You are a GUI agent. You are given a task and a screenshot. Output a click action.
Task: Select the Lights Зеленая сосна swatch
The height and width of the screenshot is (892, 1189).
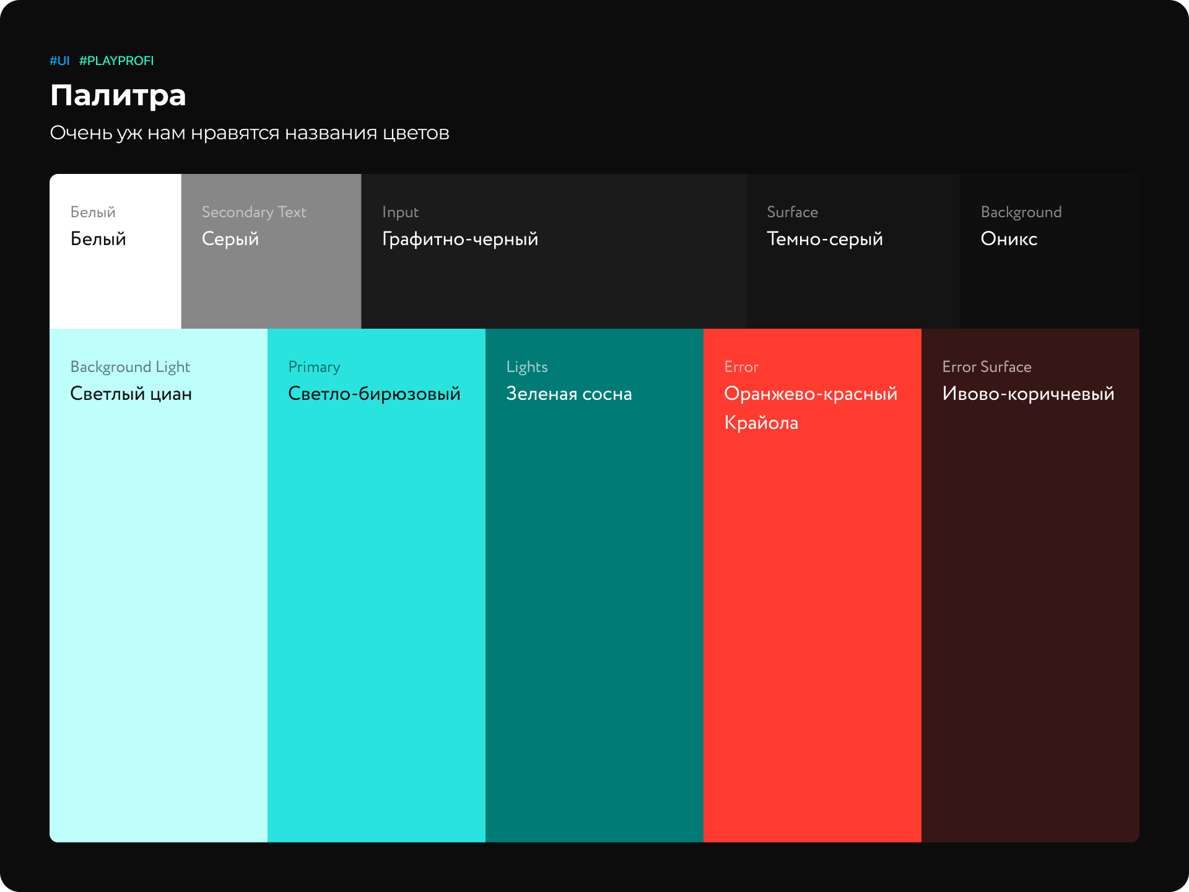click(594, 586)
